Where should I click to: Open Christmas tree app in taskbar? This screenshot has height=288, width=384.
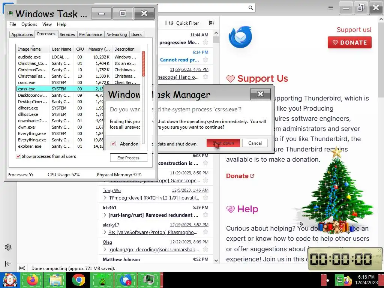(x=102, y=280)
